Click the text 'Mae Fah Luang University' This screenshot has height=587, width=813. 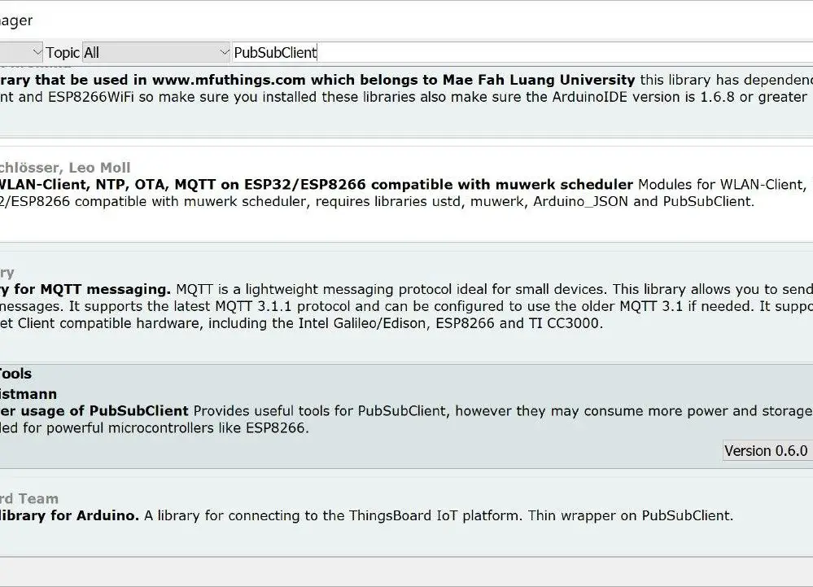pos(539,80)
